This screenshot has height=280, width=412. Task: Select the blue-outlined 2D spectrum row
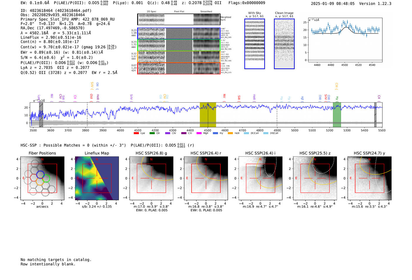[179, 33]
